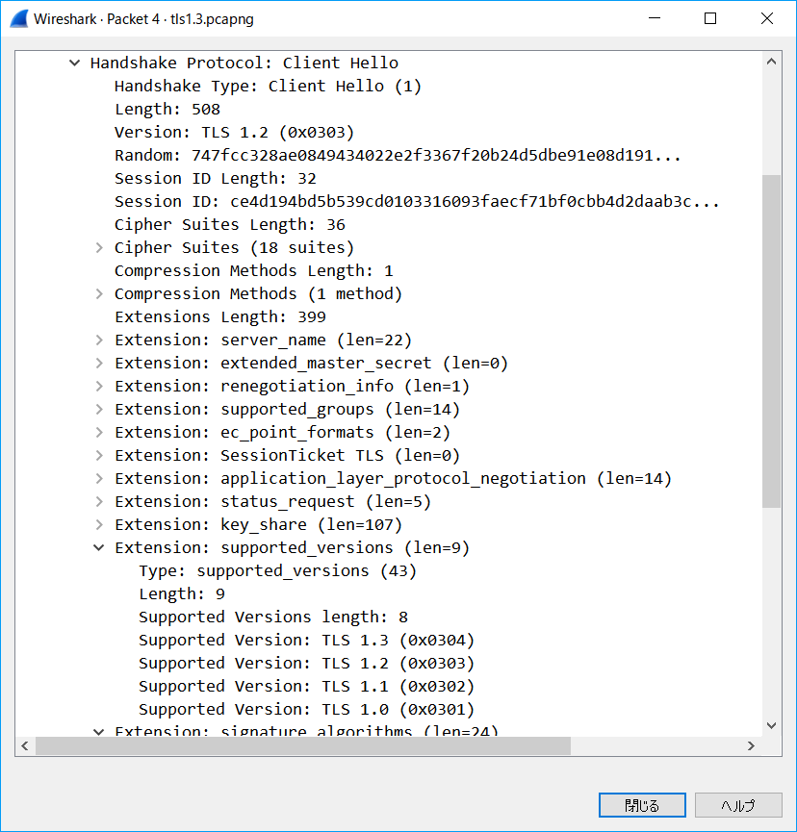Viewport: 797px width, 832px height.
Task: Expand the Cipher Suites (18 suites) node
Action: 99,248
